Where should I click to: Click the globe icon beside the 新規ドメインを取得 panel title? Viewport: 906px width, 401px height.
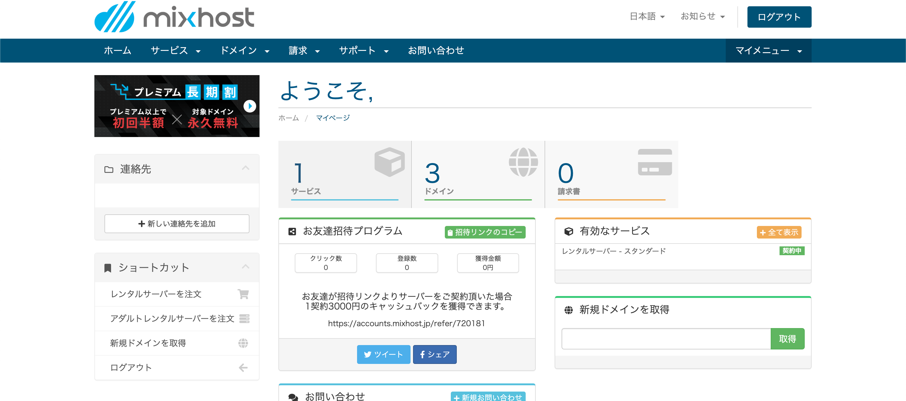568,310
